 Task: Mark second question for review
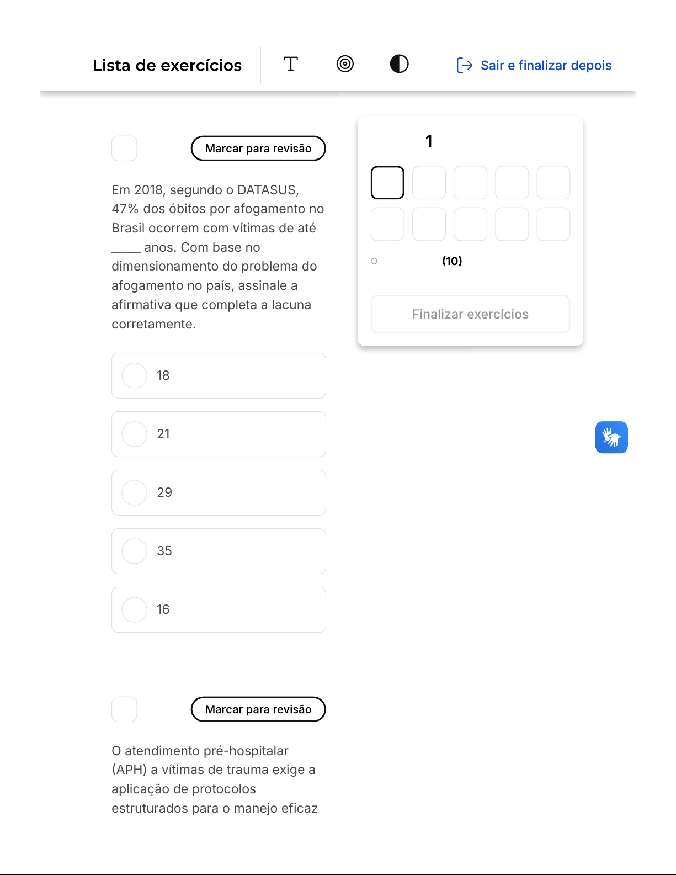(x=258, y=709)
